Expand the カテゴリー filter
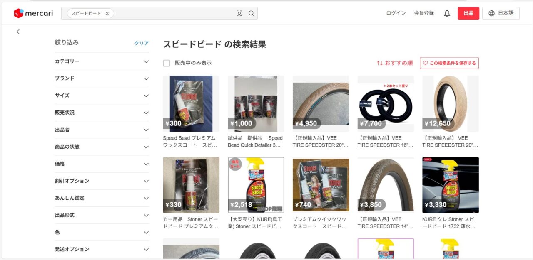Viewport: 533px width, 260px height. pyautogui.click(x=102, y=61)
